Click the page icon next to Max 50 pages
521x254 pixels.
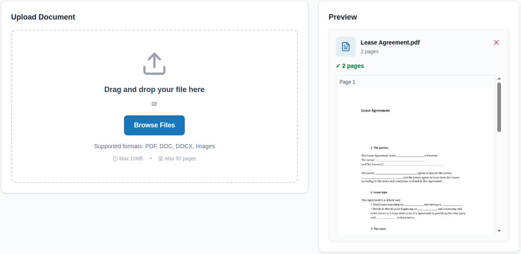[x=161, y=159]
